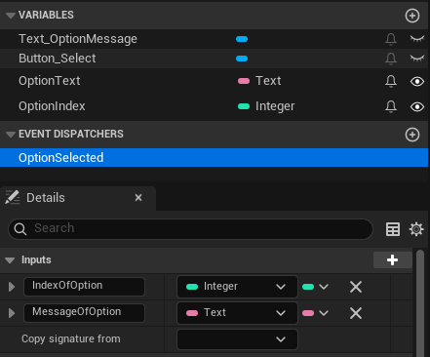Click the Copy signature from label
430x357 pixels.
(71, 338)
